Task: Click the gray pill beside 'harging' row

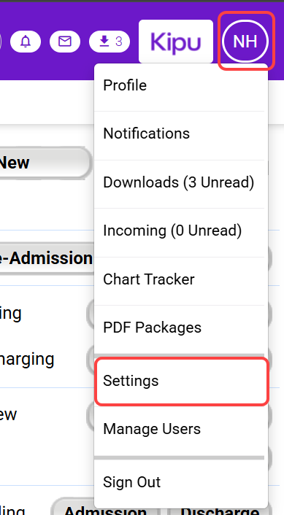Action: tap(91, 360)
